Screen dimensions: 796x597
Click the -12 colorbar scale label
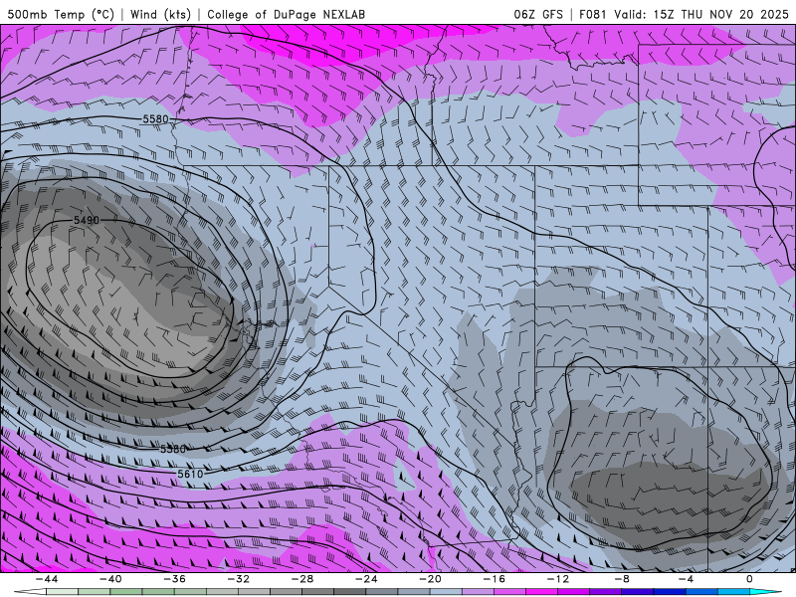click(558, 579)
